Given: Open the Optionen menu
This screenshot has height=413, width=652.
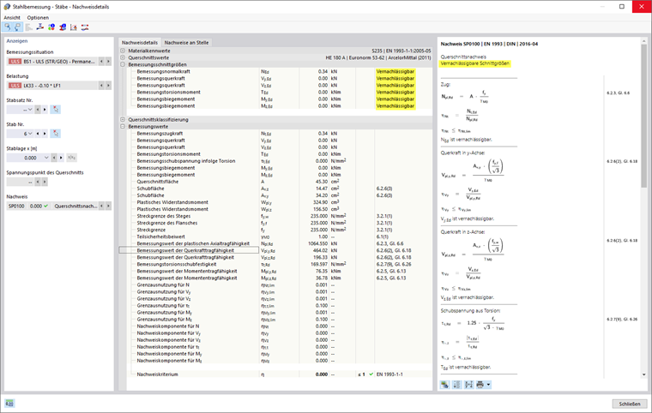Looking at the screenshot, I should (38, 18).
